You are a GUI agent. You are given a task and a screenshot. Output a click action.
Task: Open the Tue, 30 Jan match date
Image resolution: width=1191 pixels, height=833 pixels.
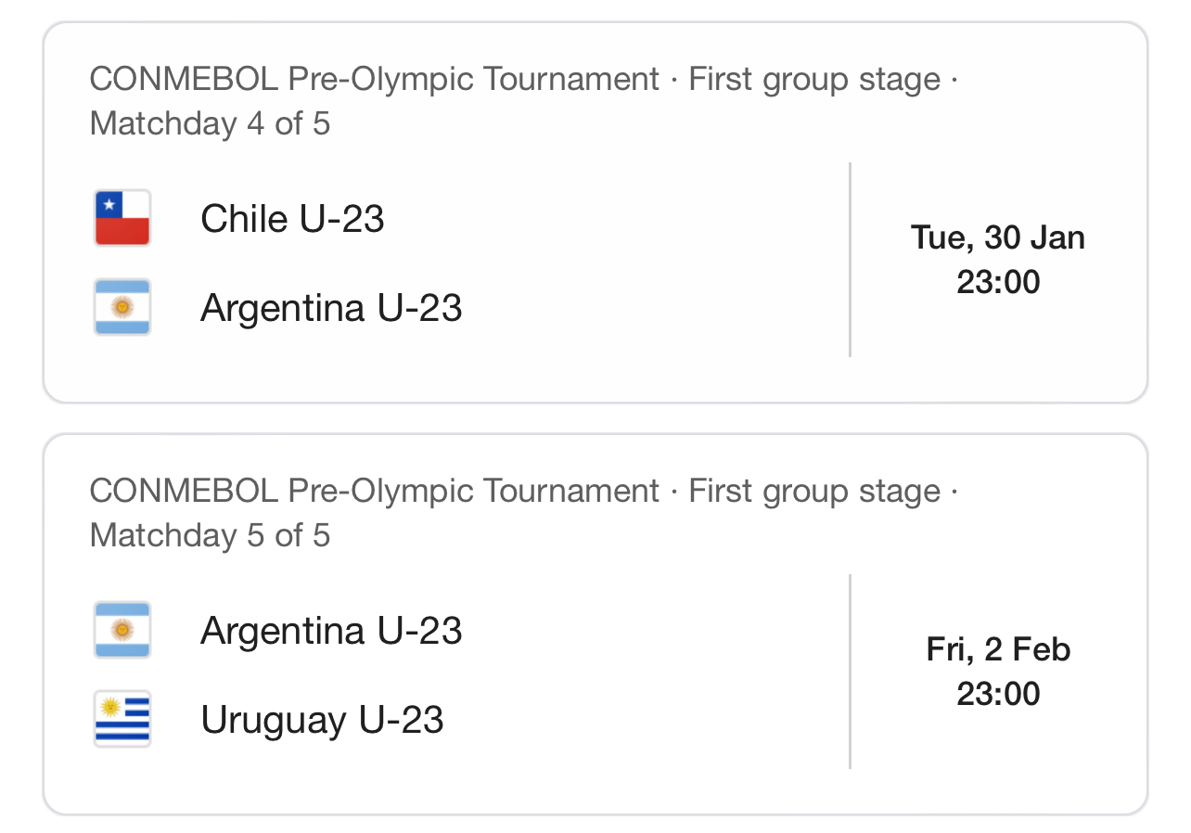coord(998,237)
